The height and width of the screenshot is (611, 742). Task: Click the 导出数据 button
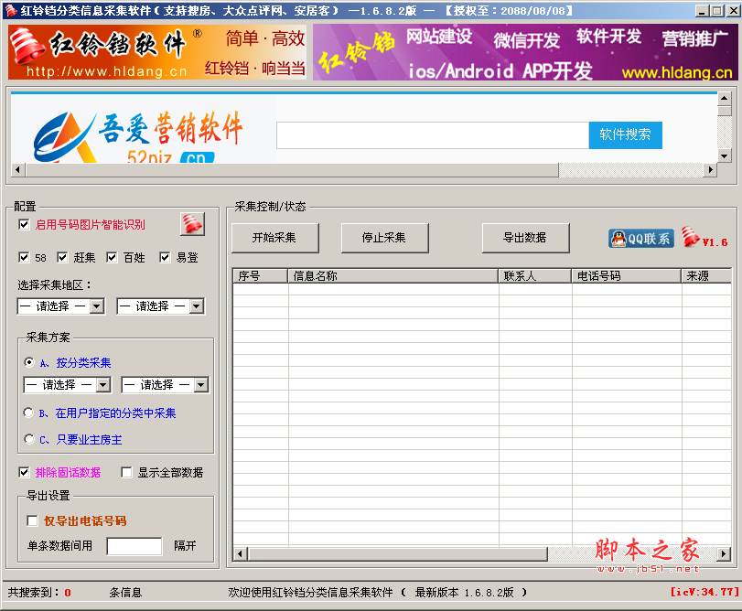coord(526,238)
